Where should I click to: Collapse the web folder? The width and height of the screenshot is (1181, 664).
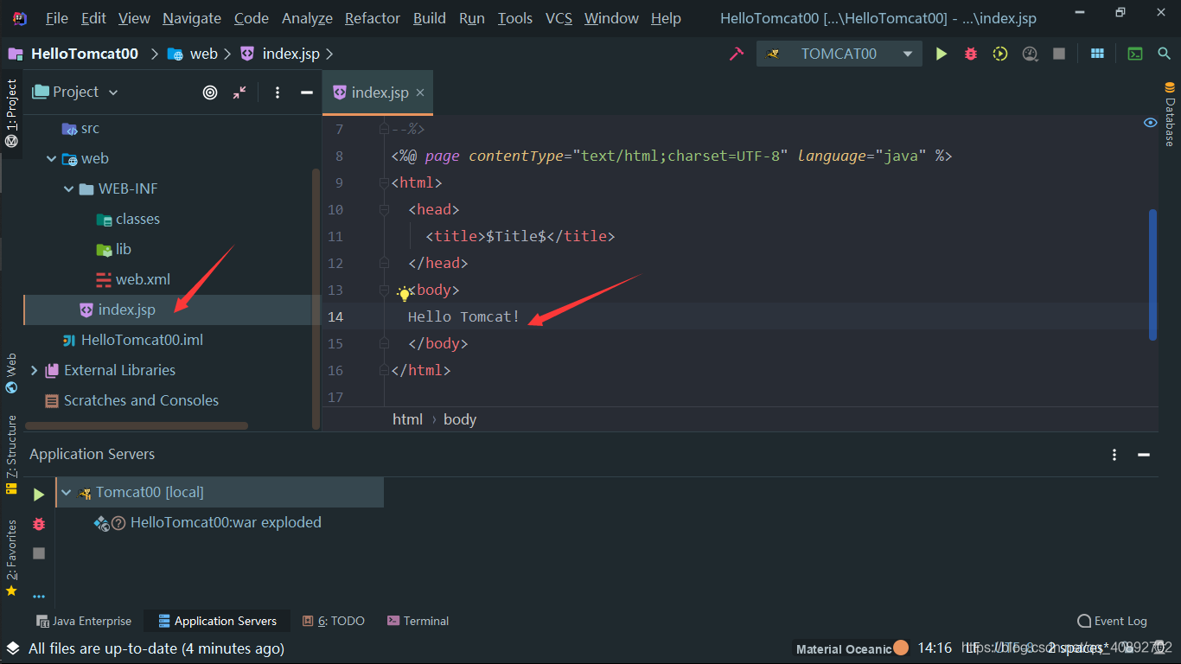(52, 159)
